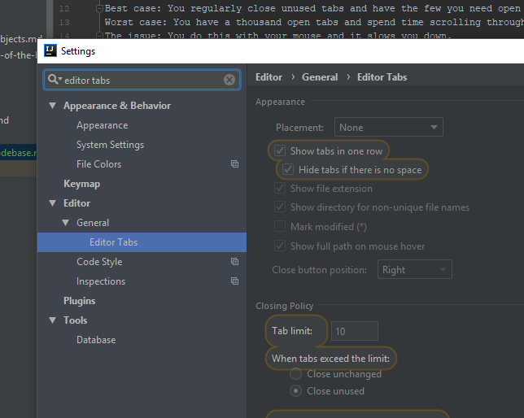Click the Editor breadcrumb in header
The image size is (524, 418).
pos(269,77)
